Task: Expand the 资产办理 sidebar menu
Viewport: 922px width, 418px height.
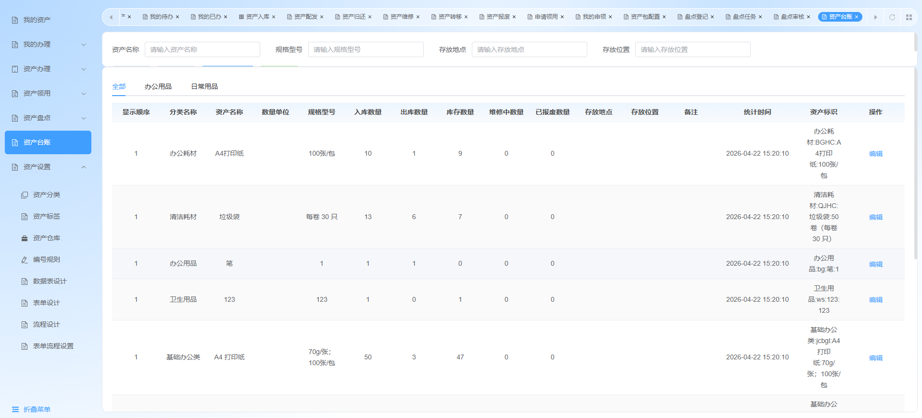Action: point(48,69)
